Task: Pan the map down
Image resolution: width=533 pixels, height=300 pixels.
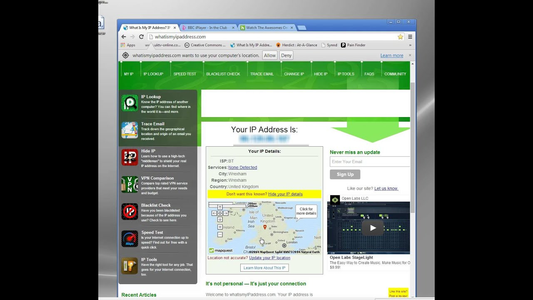Action: tap(220, 219)
